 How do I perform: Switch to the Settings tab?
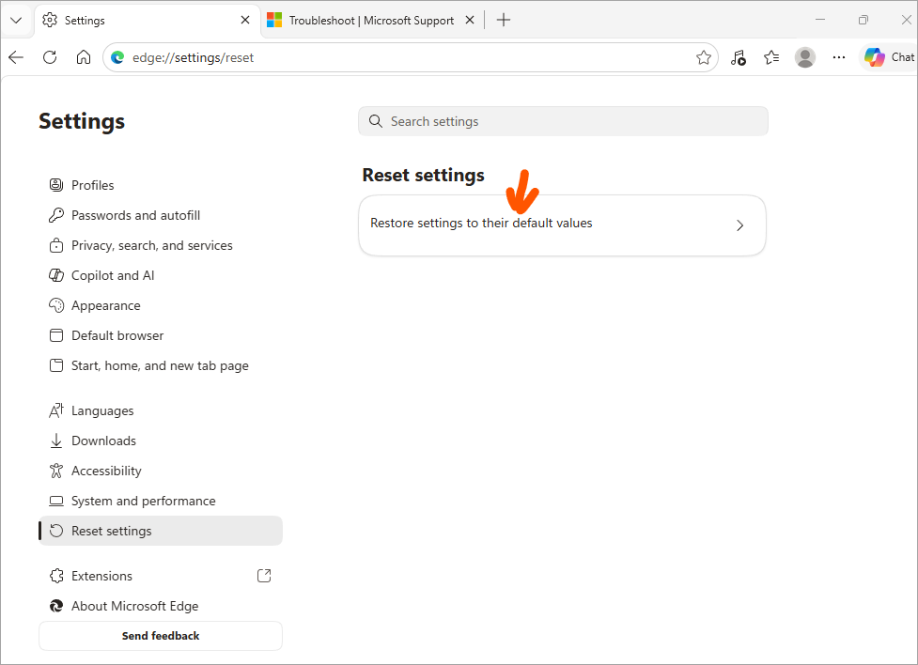[148, 20]
